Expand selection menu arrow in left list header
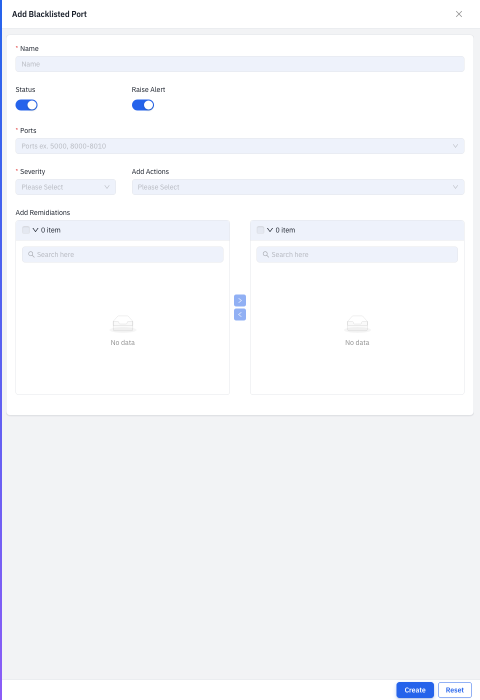Screen dimensions: 480x700 (35, 230)
